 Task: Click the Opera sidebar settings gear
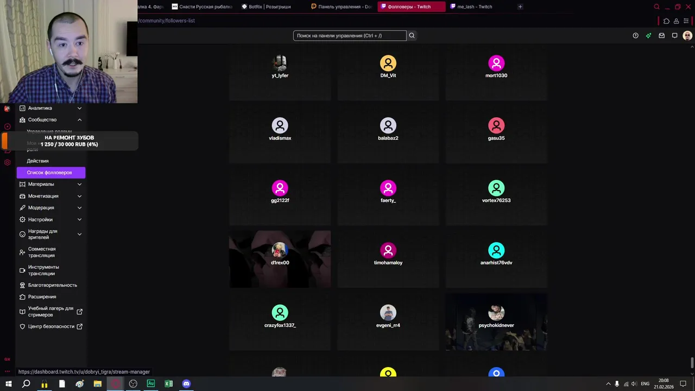7,162
